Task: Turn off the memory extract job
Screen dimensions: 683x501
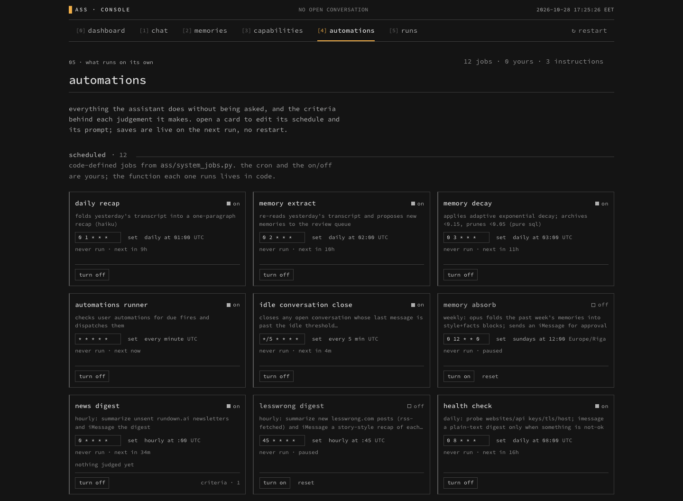Action: [x=276, y=275]
